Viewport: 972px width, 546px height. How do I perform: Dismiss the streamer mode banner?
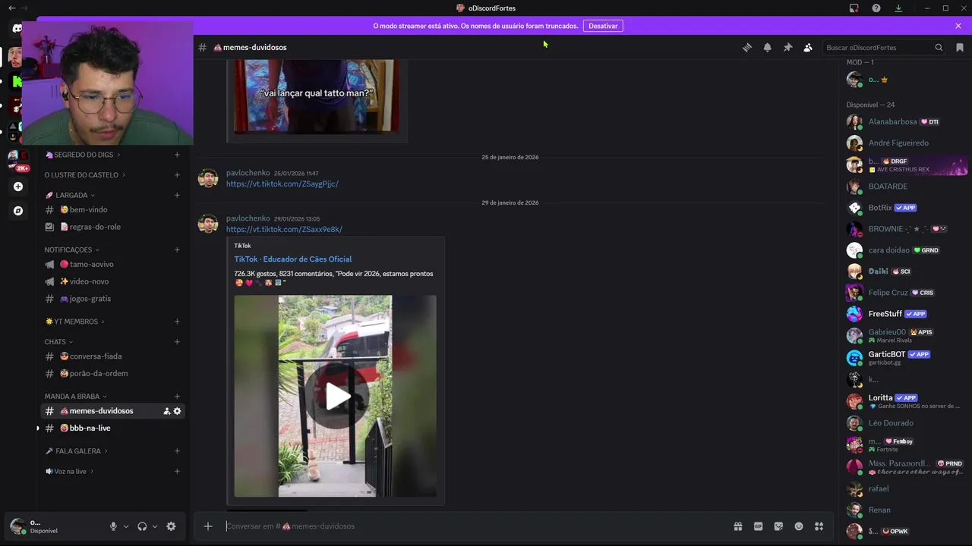click(958, 26)
